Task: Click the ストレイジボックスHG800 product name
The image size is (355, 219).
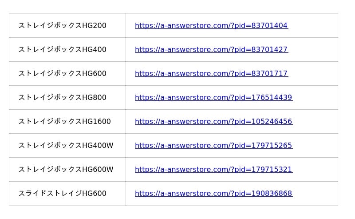Action: click(63, 98)
